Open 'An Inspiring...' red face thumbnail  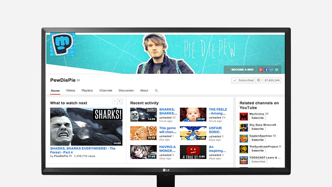point(193,152)
